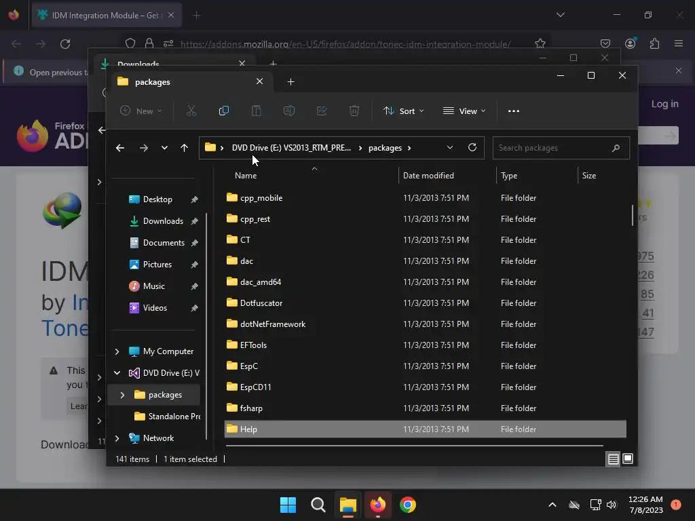
Task: Open taskbar Search
Action: tap(318, 505)
